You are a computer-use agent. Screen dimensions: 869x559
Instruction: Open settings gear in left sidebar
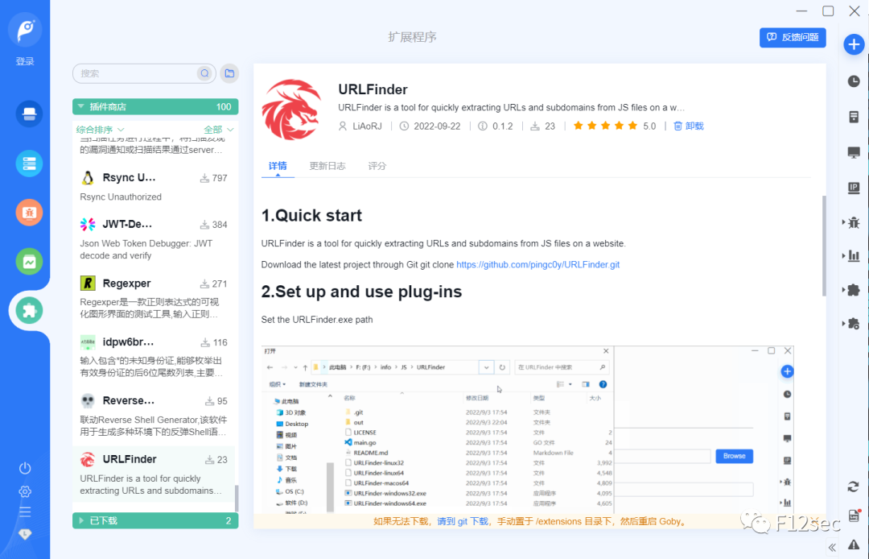(25, 491)
